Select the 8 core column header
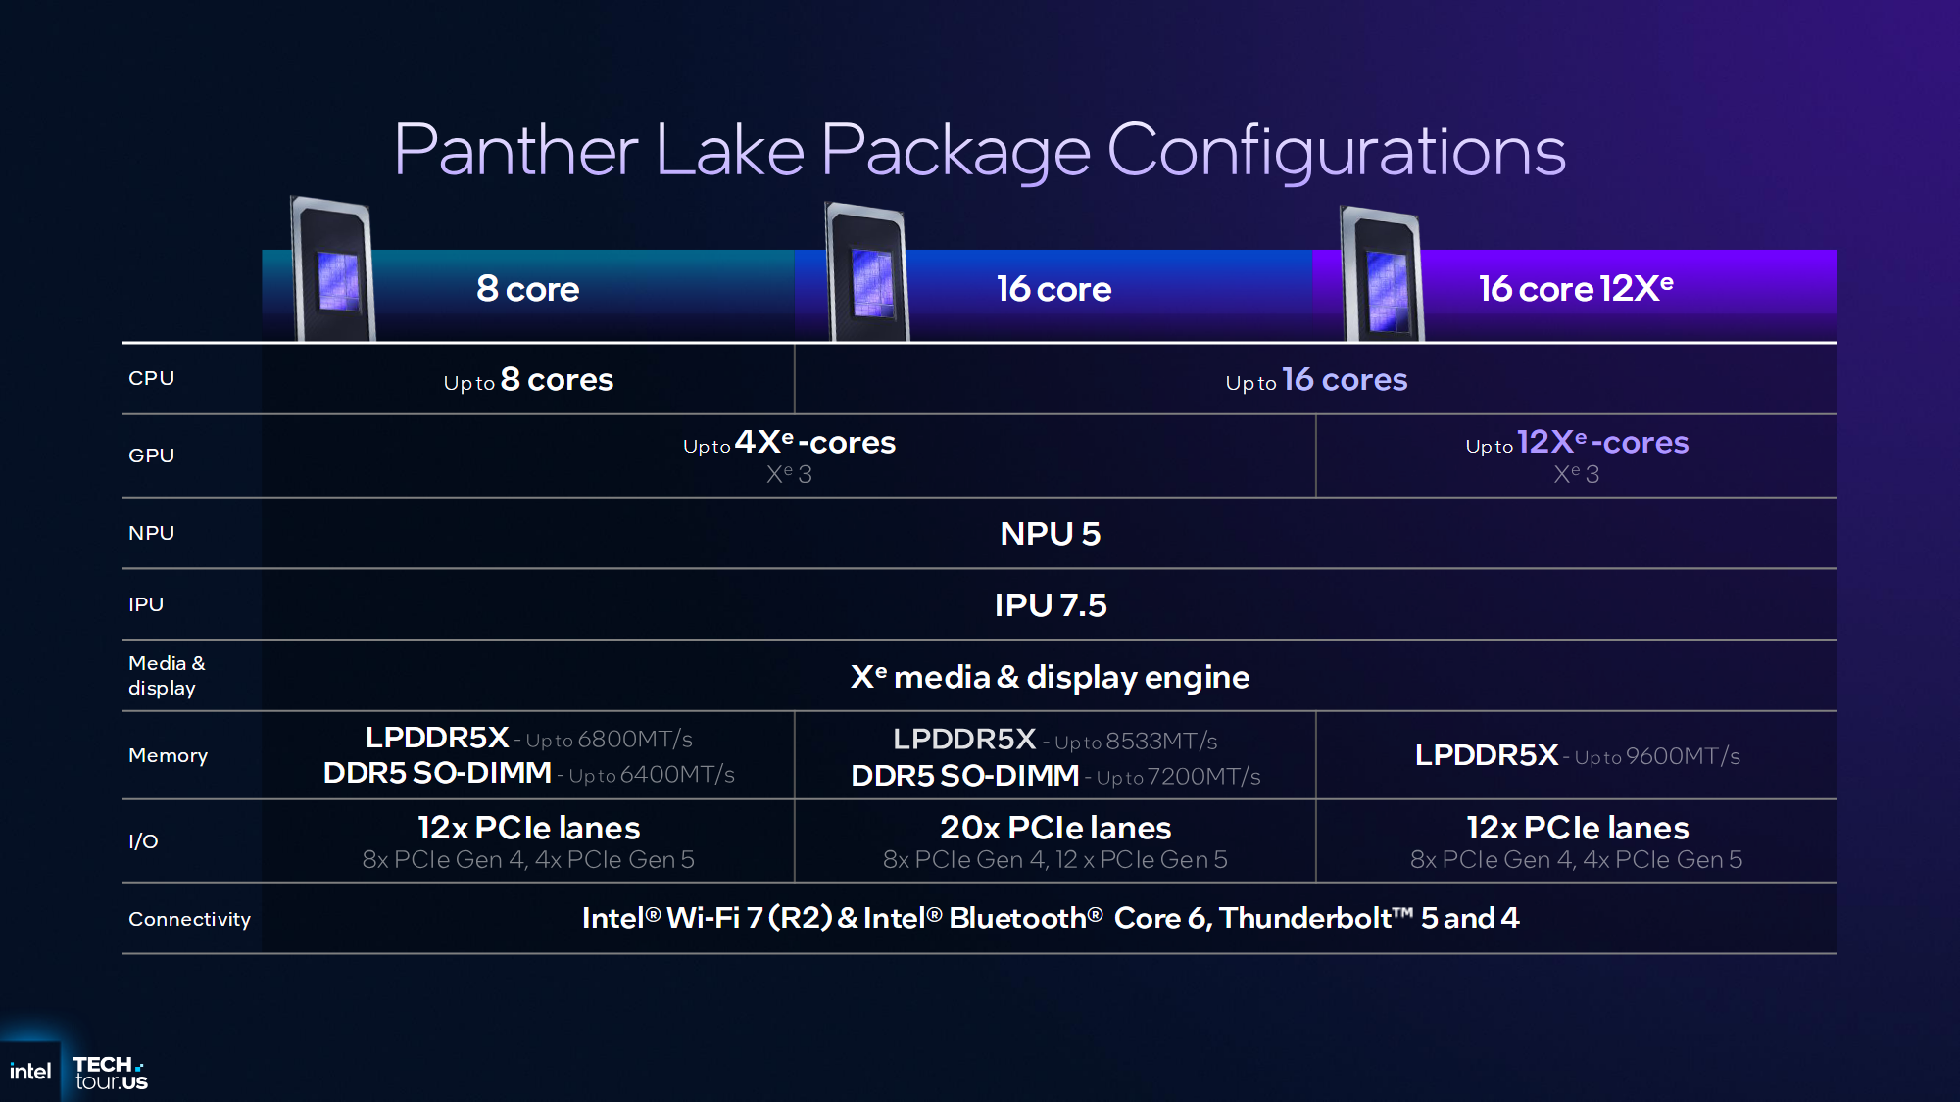The image size is (1960, 1102). [x=527, y=289]
